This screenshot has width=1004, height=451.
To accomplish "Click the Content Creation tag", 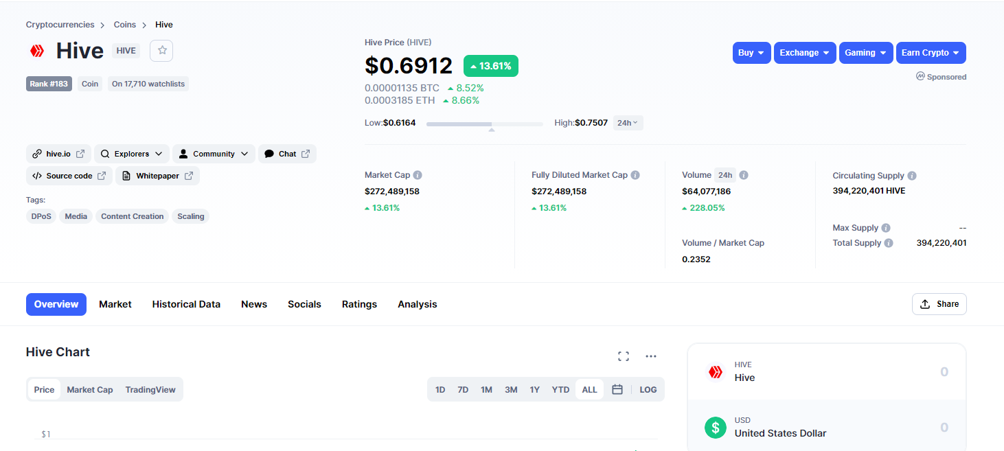I will pos(133,216).
